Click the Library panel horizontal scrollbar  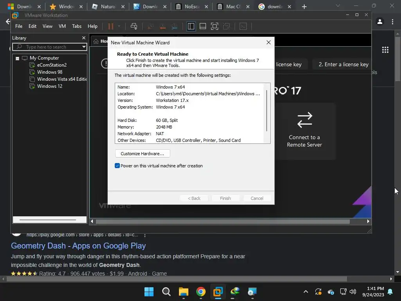pyautogui.click(x=47, y=219)
